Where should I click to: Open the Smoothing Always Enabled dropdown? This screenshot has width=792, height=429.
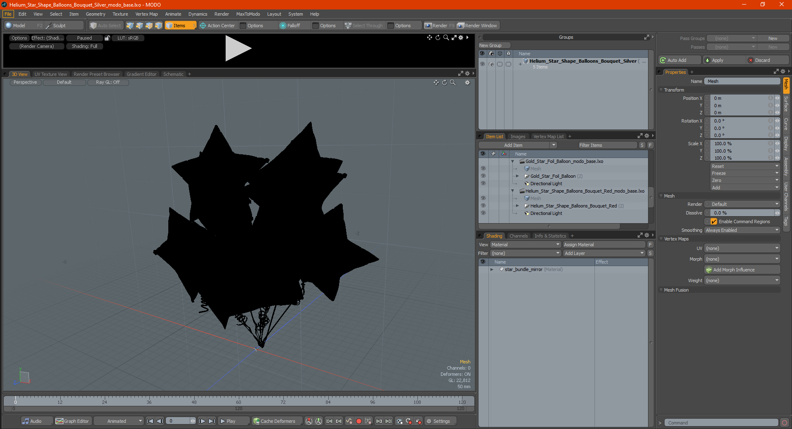(742, 230)
